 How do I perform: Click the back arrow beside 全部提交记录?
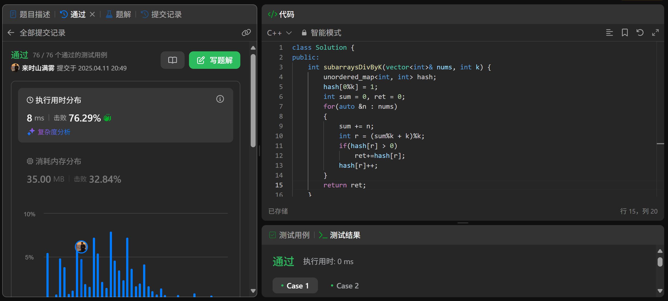click(x=11, y=33)
